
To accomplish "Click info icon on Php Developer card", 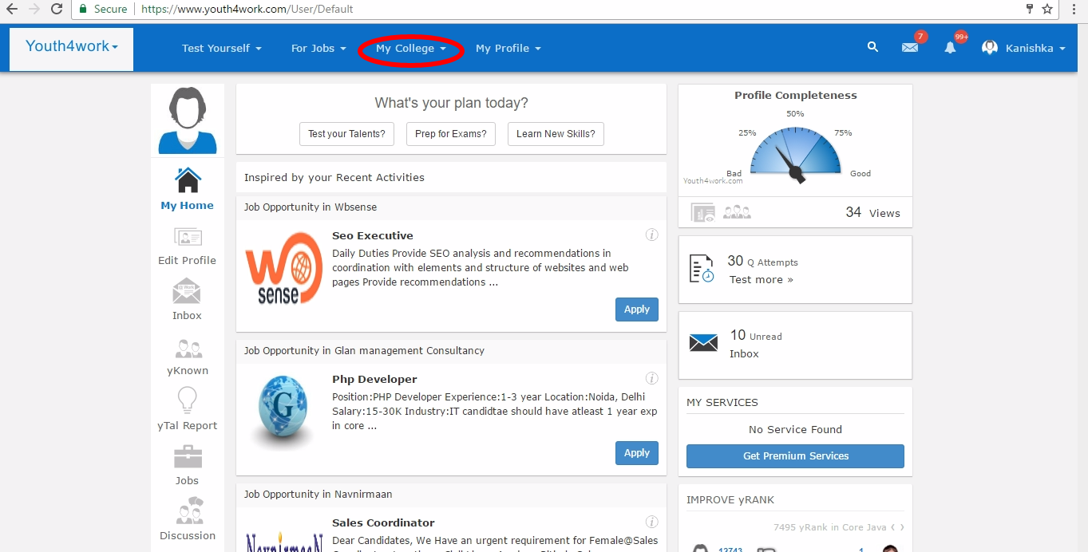I will click(x=651, y=378).
